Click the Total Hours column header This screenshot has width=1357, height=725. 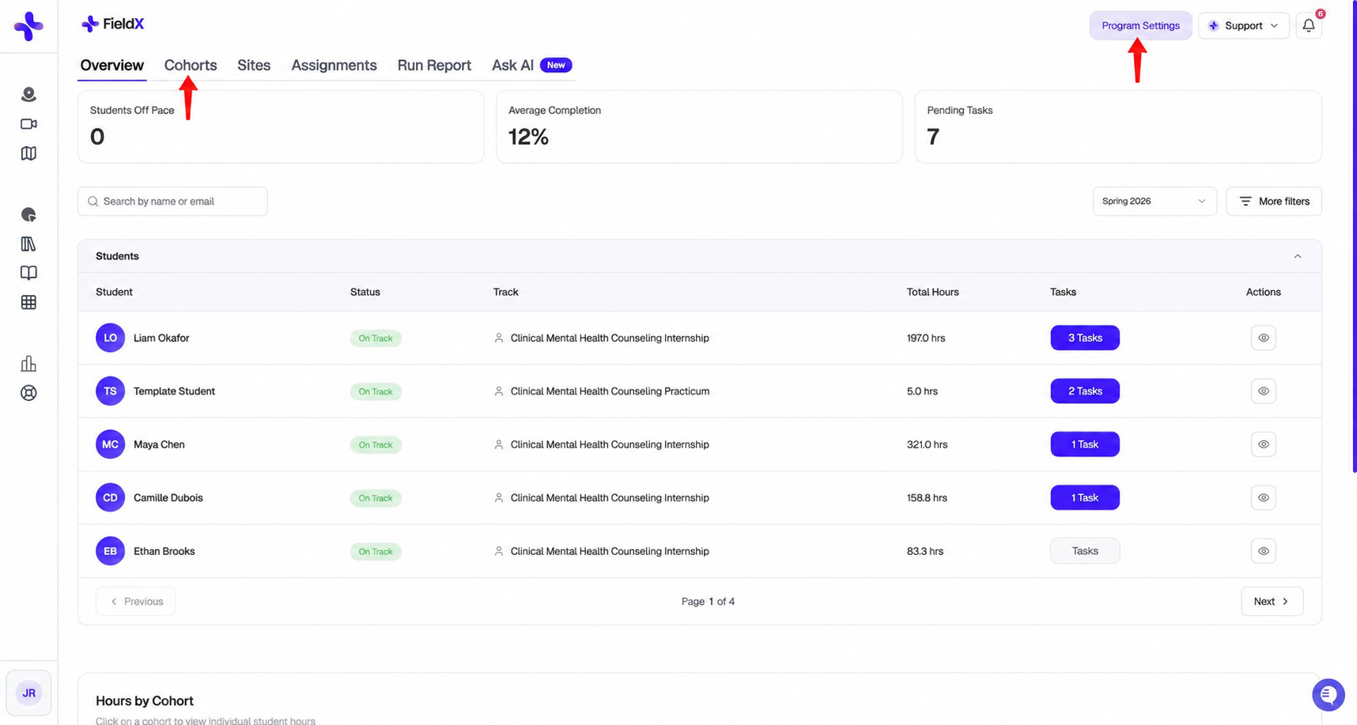[932, 292]
